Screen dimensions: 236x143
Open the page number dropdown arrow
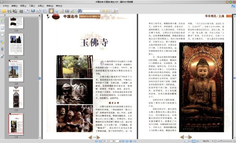(120, 141)
